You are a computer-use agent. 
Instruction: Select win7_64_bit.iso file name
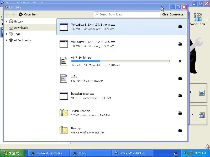tap(81, 58)
